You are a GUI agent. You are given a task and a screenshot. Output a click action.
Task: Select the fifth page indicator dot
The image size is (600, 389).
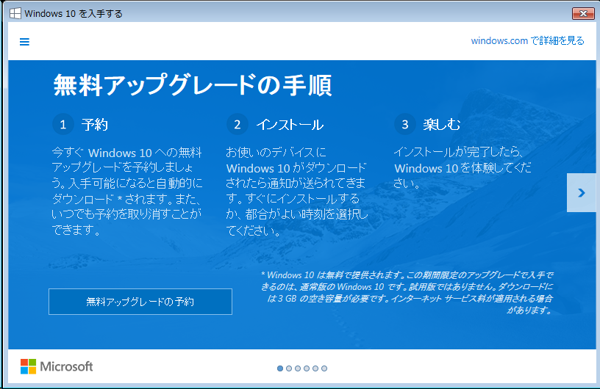click(x=315, y=368)
